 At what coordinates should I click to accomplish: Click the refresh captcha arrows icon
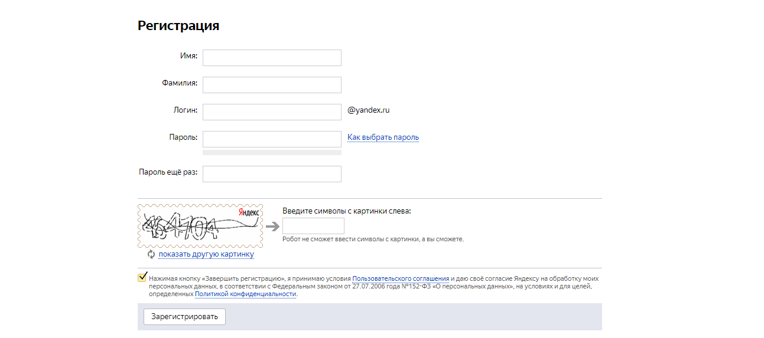151,254
